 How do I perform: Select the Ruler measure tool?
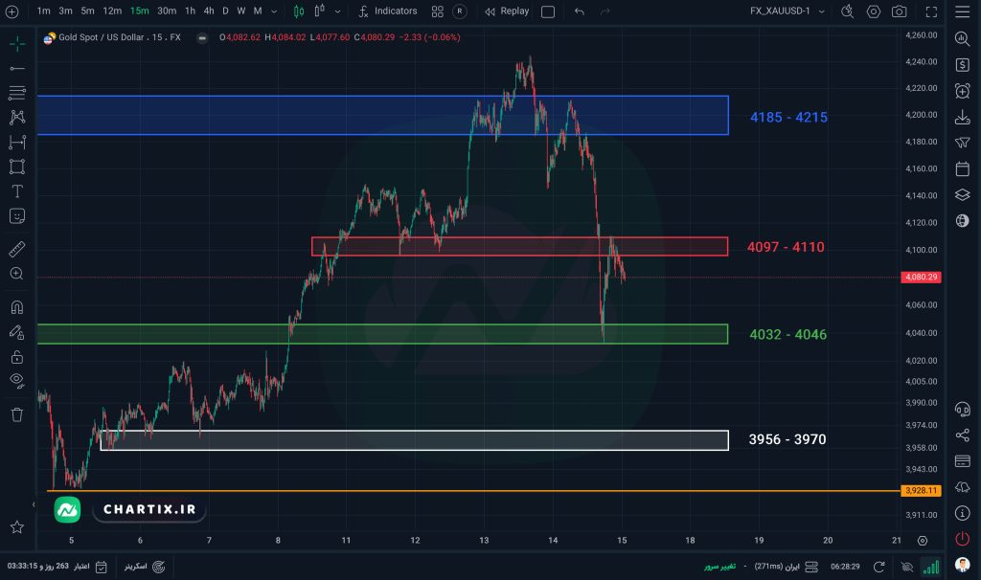[16, 249]
